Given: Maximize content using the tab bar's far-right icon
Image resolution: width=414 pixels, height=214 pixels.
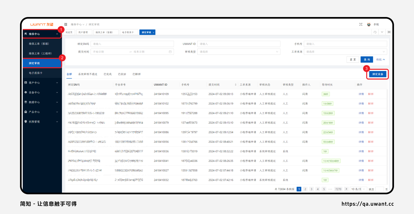Looking at the screenshot, I should [389, 32].
